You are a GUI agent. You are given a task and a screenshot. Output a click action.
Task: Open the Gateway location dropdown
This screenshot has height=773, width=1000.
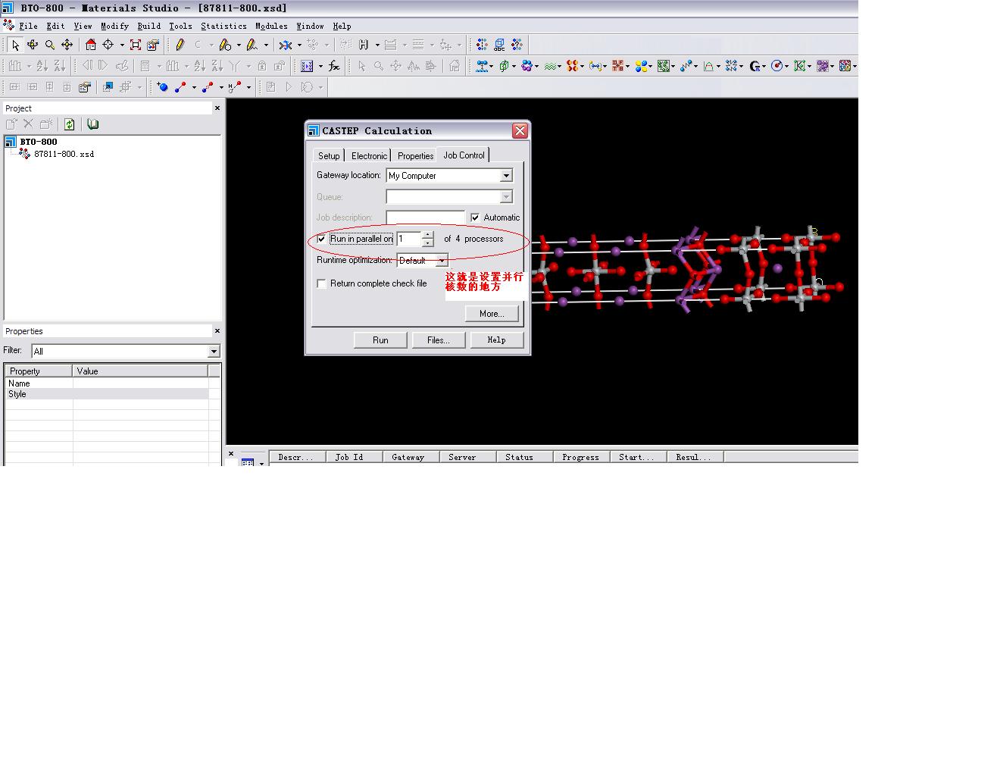[x=506, y=176]
